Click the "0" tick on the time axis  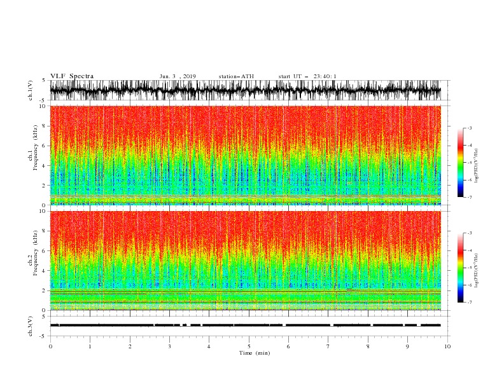(x=50, y=346)
